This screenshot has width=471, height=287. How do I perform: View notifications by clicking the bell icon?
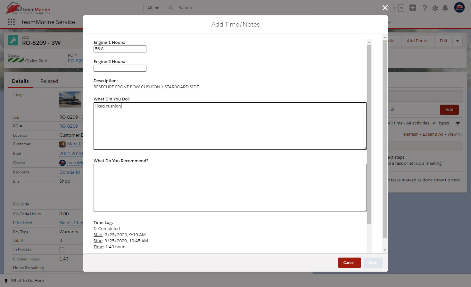pos(445,8)
